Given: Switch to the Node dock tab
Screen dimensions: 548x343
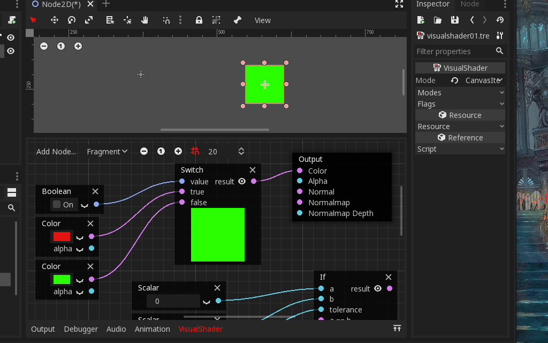Looking at the screenshot, I should (x=470, y=4).
